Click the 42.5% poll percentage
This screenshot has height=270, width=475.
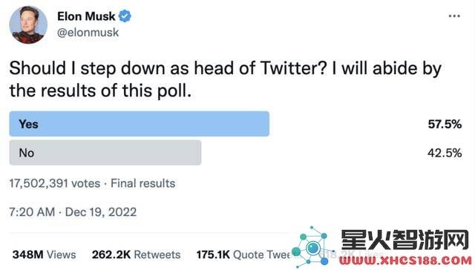point(445,153)
